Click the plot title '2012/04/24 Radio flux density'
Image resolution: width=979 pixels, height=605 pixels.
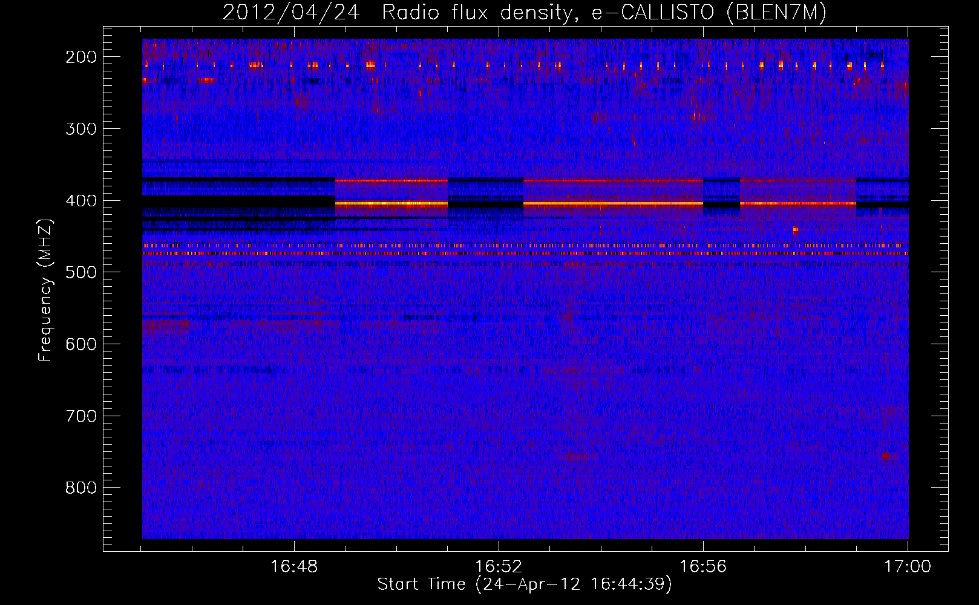pos(398,13)
